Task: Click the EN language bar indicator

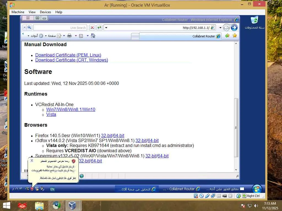Action: (52, 189)
